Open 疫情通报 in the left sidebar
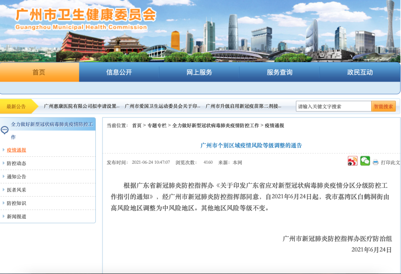 (16, 150)
